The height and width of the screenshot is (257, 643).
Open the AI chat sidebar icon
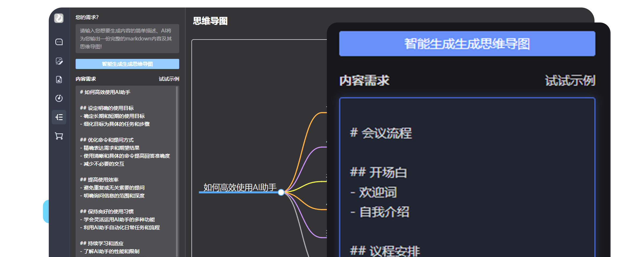click(59, 42)
